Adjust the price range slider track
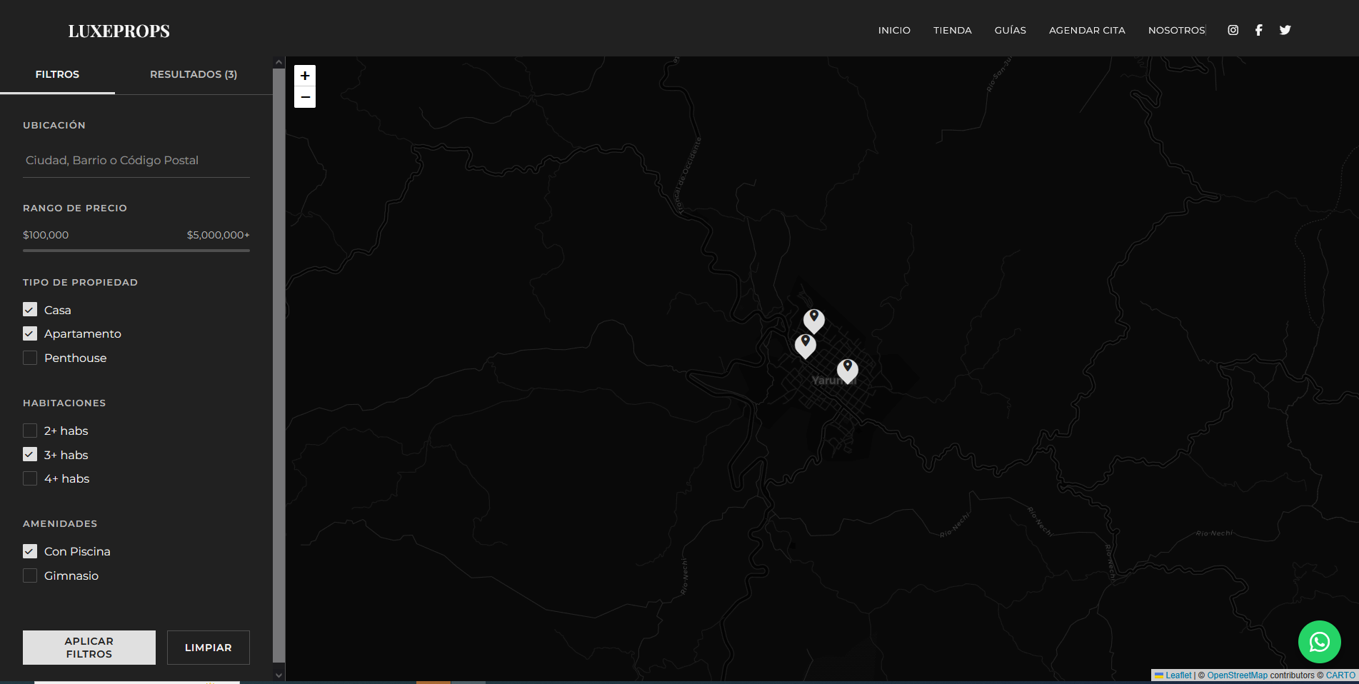 (136, 251)
